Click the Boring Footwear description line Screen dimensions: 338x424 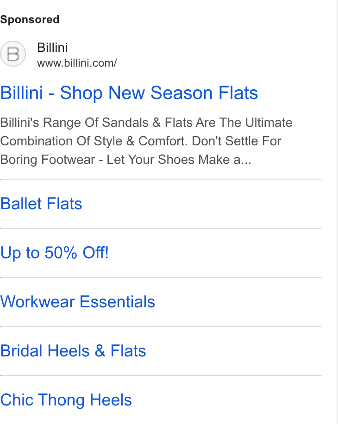point(126,160)
